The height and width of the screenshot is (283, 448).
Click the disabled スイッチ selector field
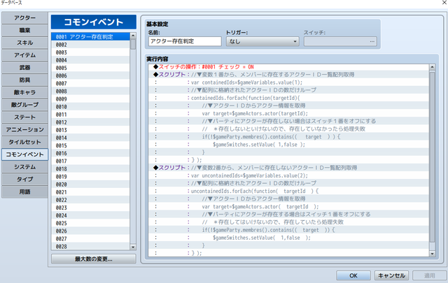340,41
